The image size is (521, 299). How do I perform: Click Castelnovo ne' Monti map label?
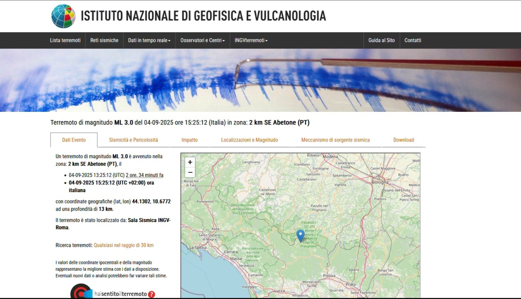(x=267, y=192)
